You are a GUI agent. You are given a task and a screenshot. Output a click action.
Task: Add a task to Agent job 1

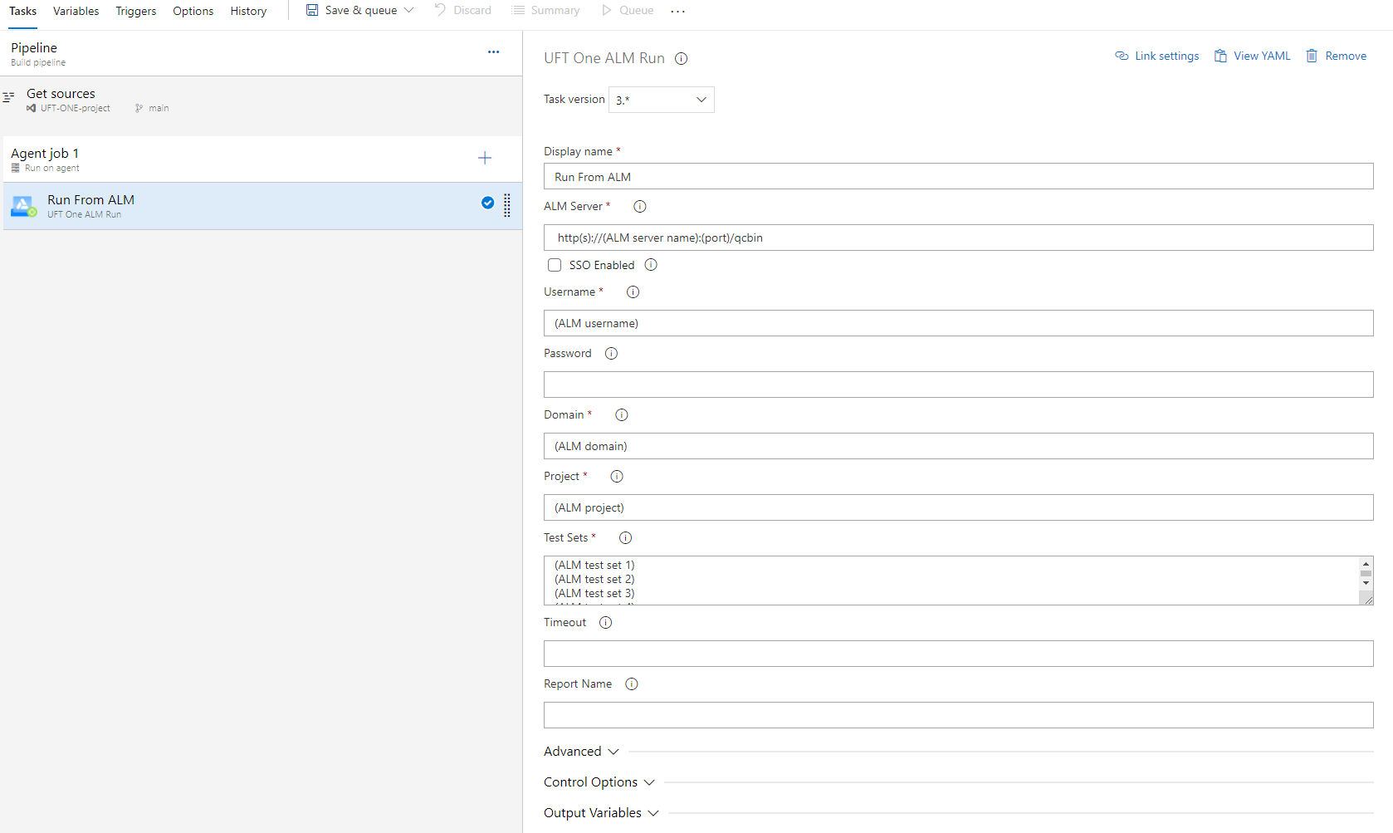pos(485,158)
